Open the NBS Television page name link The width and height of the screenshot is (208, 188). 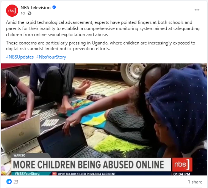[36, 8]
